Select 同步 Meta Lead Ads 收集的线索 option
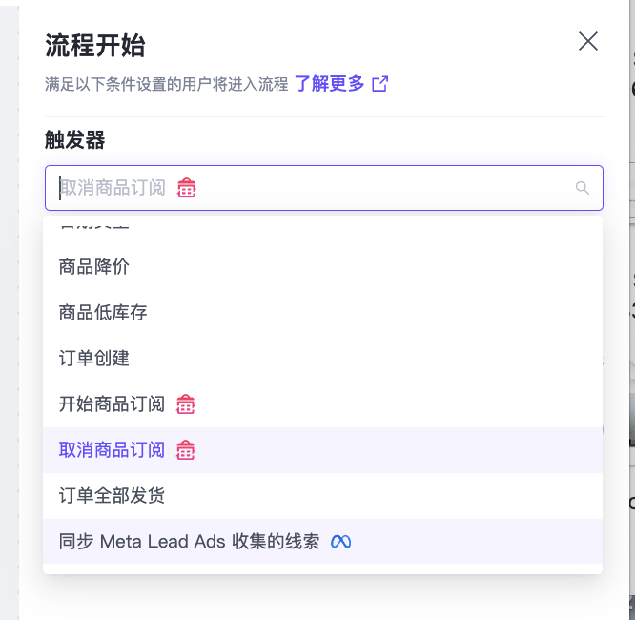The height and width of the screenshot is (620, 635). [189, 542]
